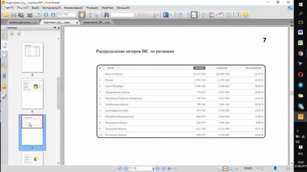Select page 7 thumbnail

pyautogui.click(x=32, y=130)
